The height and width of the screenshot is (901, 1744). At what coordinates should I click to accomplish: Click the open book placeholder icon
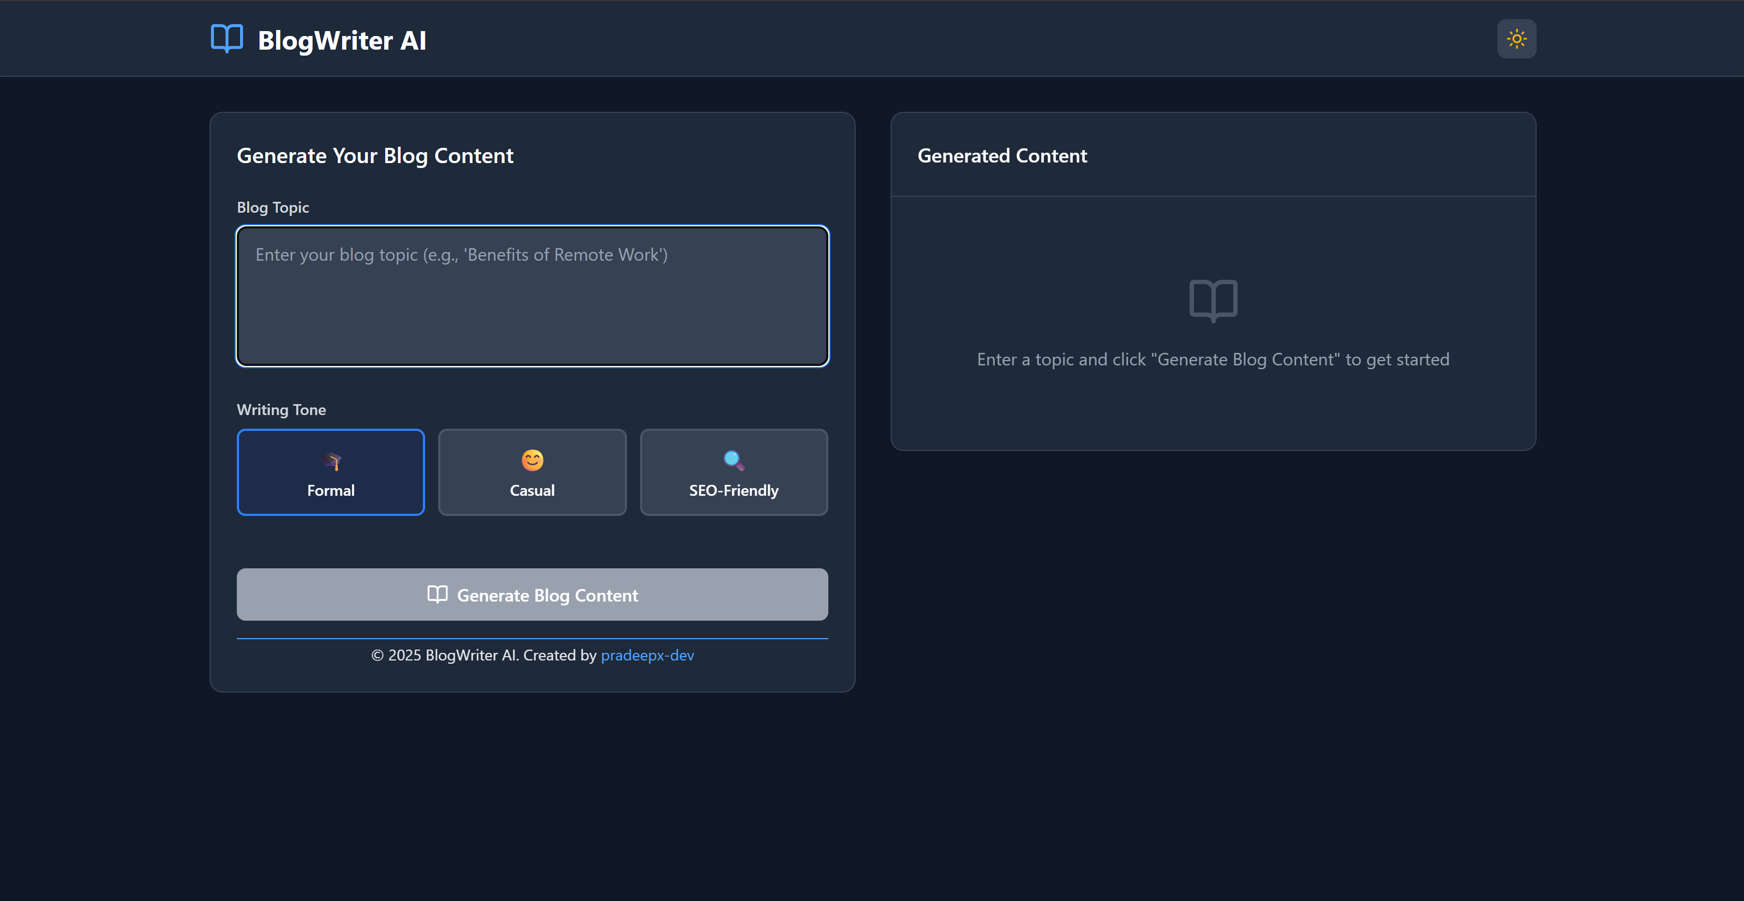(x=1213, y=301)
